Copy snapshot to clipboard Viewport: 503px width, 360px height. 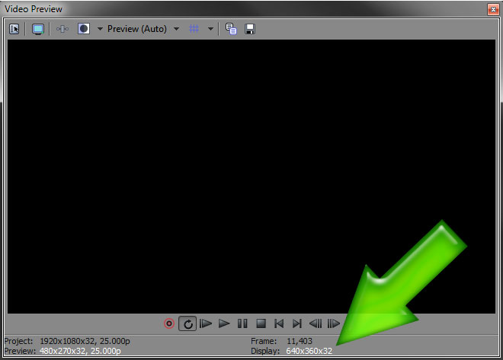(231, 29)
